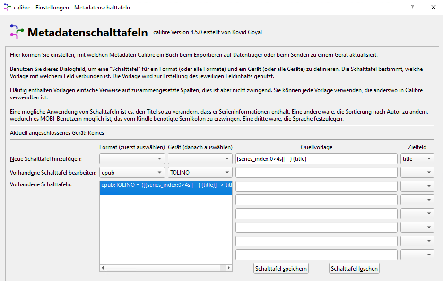Click the Quellvorlage column header

click(316, 147)
